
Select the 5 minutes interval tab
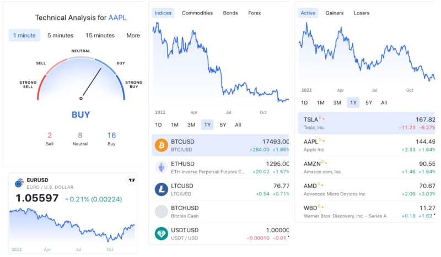pos(60,35)
